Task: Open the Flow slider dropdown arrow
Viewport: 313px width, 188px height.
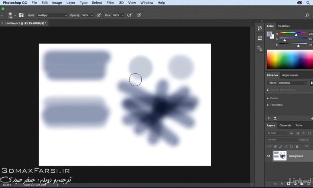Action: pyautogui.click(x=122, y=15)
